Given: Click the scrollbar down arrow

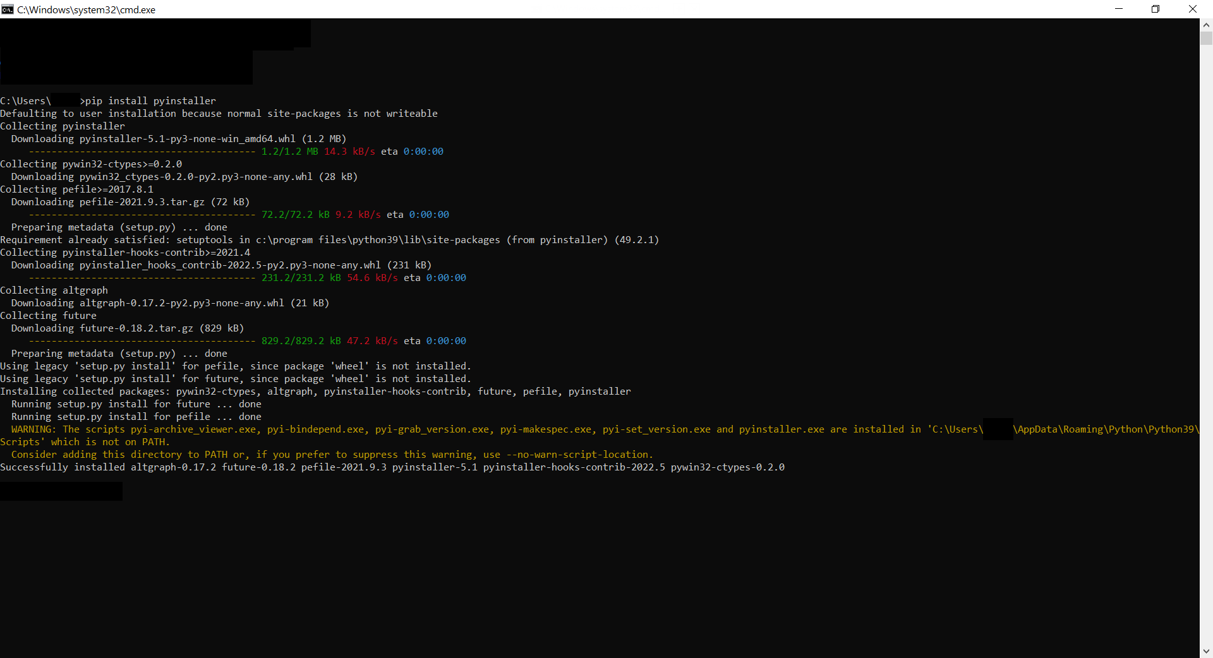Looking at the screenshot, I should 1206,651.
